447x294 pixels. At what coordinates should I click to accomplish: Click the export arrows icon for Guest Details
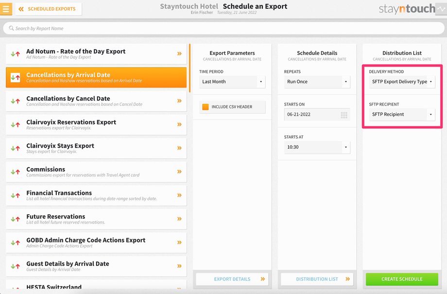pos(16,266)
